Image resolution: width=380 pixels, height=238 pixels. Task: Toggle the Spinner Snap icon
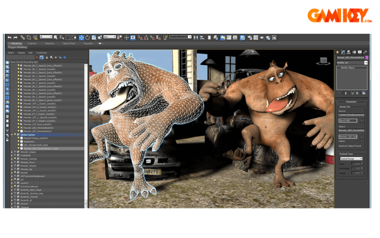[158, 38]
